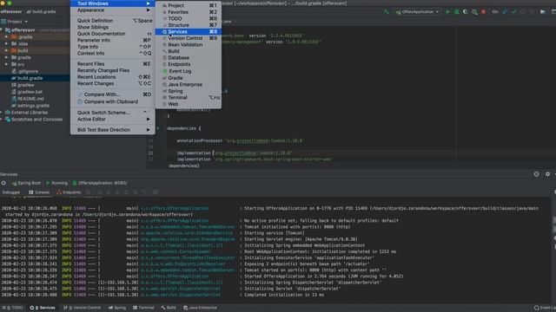Choose Quick Switch Scheme... menu entry
This screenshot has height=312, width=556.
pos(113,113)
